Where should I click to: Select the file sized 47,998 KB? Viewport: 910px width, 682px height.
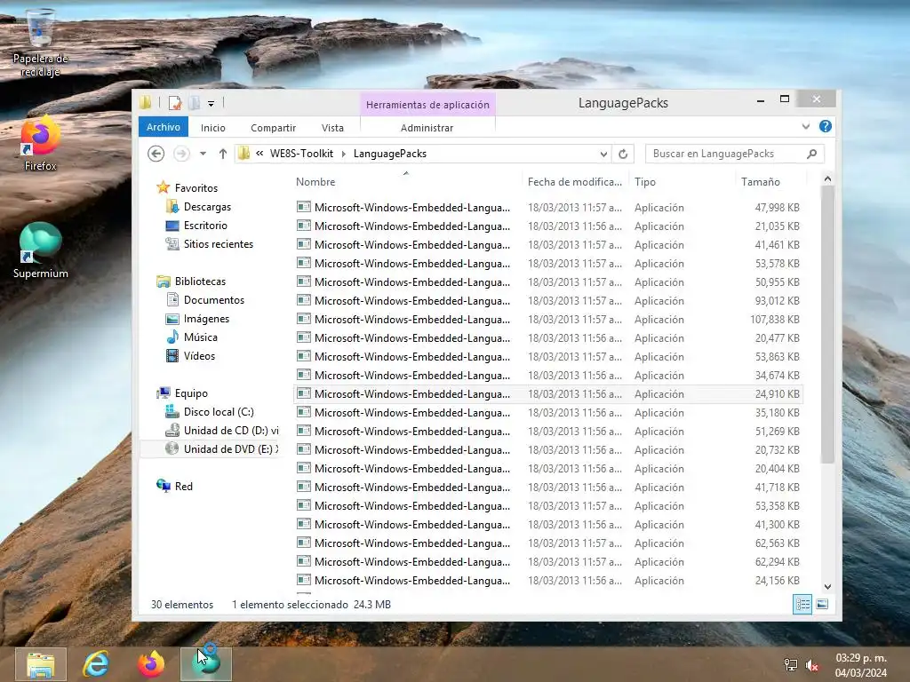548,208
